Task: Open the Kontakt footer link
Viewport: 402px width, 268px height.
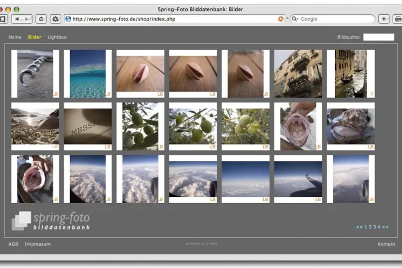Action: click(x=386, y=244)
